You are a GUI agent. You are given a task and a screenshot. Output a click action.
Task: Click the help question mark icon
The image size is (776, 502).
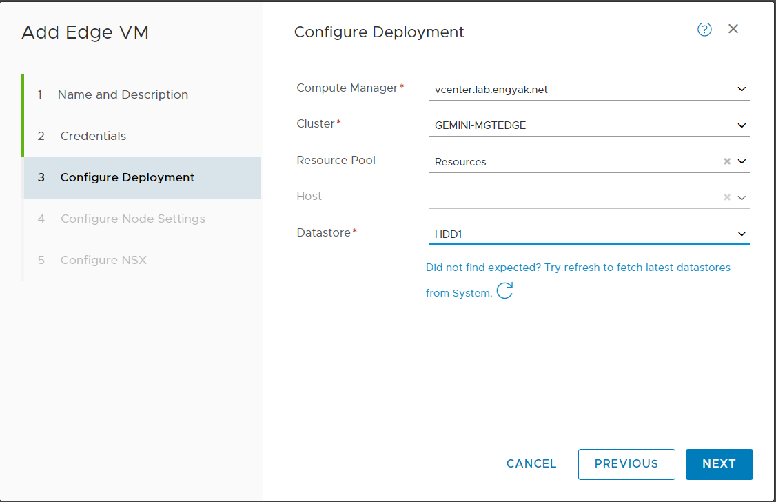point(704,29)
